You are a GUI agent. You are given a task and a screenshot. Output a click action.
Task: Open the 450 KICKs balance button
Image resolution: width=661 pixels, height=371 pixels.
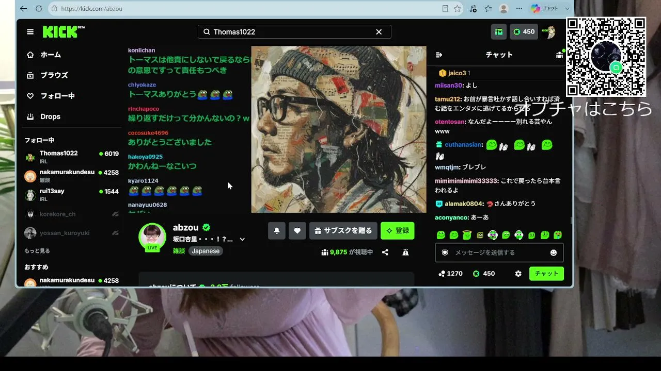tap(524, 32)
